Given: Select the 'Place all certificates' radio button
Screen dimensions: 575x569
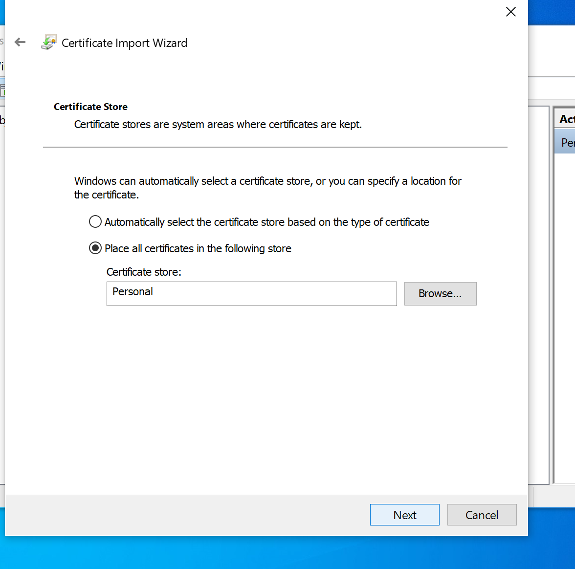Looking at the screenshot, I should (x=95, y=248).
